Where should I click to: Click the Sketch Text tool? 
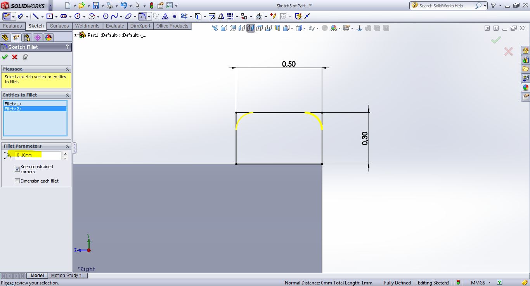165,16
